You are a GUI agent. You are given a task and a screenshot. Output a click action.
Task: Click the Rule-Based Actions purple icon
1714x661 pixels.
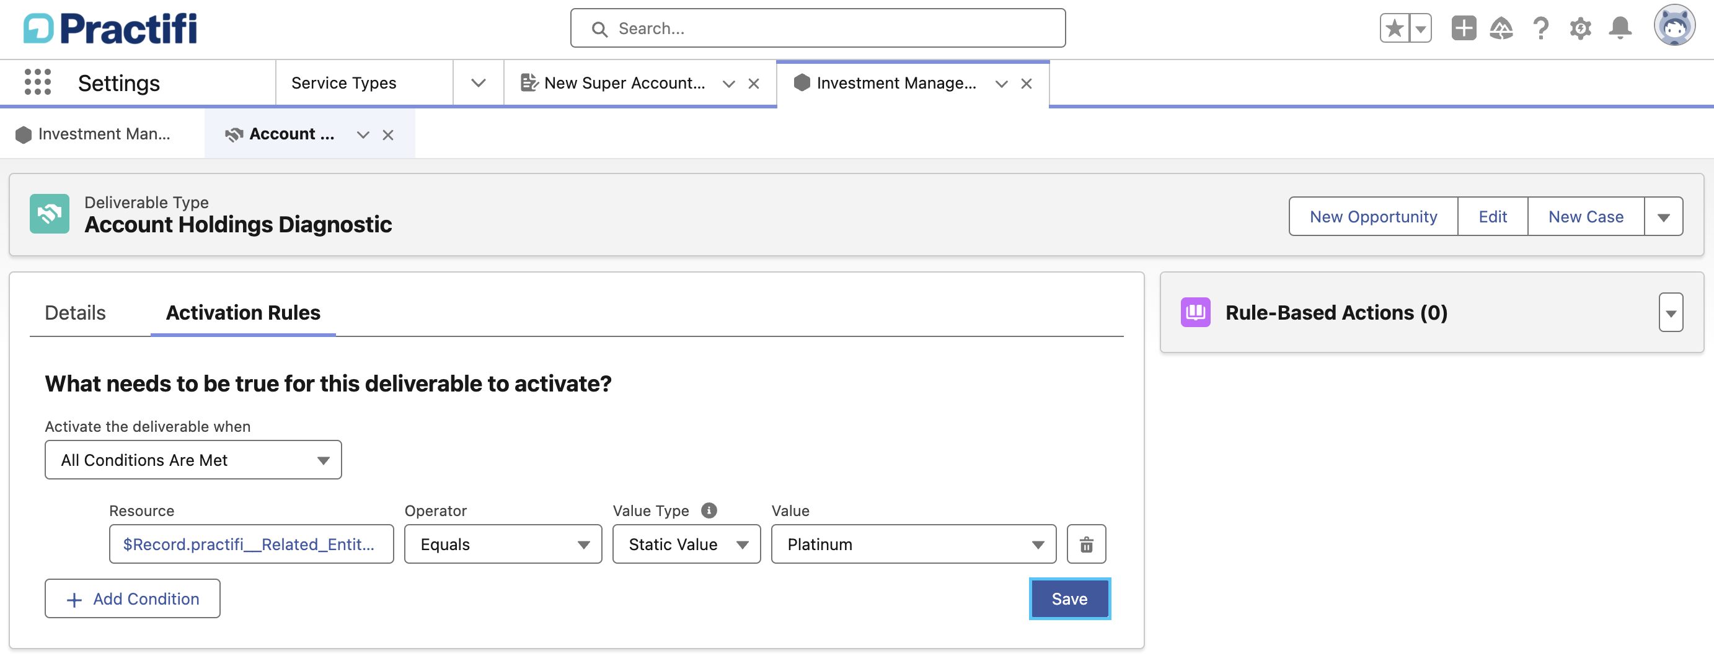[x=1195, y=312]
